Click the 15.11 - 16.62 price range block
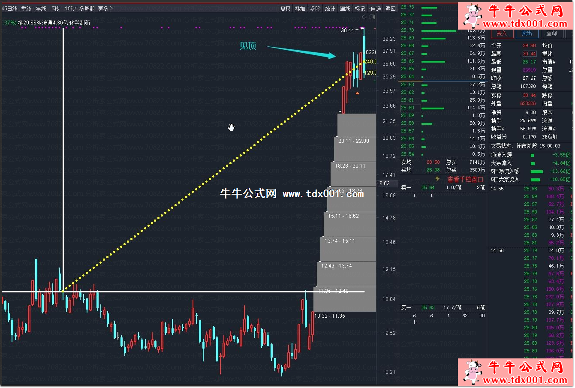Viewport: 575px width, 388px height. [350, 224]
